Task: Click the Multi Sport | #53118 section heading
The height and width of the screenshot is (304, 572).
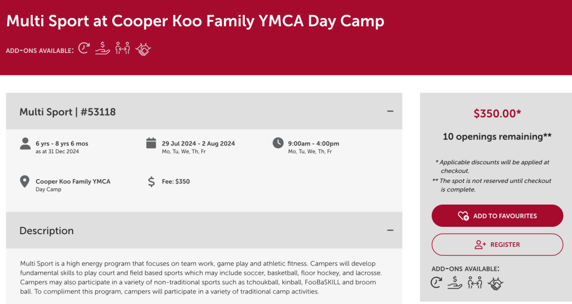Action: (x=68, y=112)
